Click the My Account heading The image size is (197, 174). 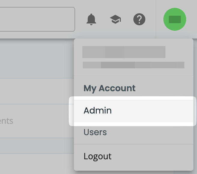[110, 88]
